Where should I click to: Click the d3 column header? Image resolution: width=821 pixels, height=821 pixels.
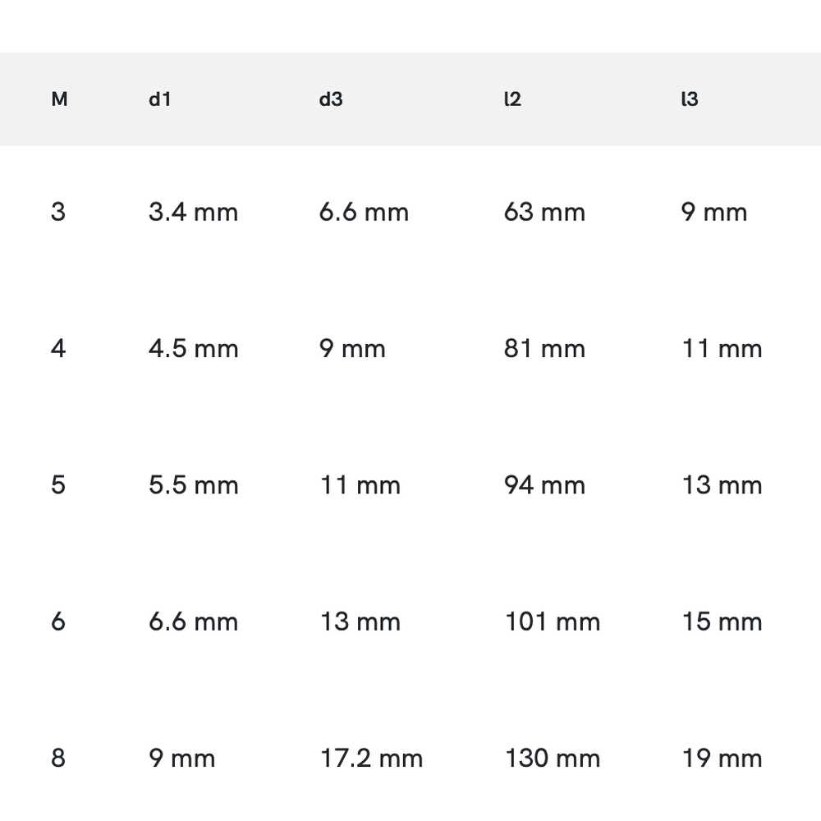coord(331,99)
